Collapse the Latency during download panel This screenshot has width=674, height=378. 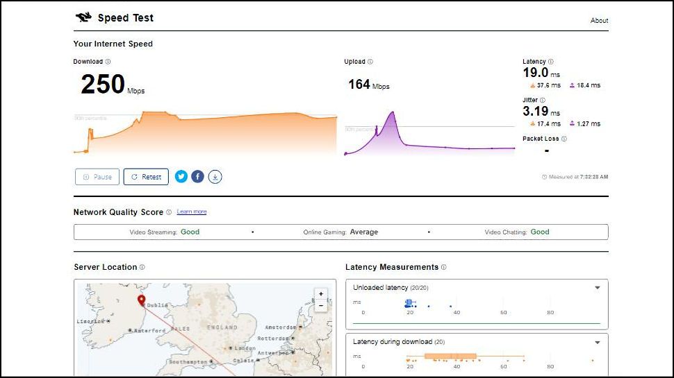[x=598, y=342]
